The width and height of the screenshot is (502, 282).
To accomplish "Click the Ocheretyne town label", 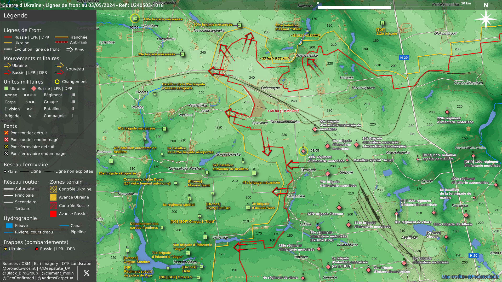I will pyautogui.click(x=270, y=88).
